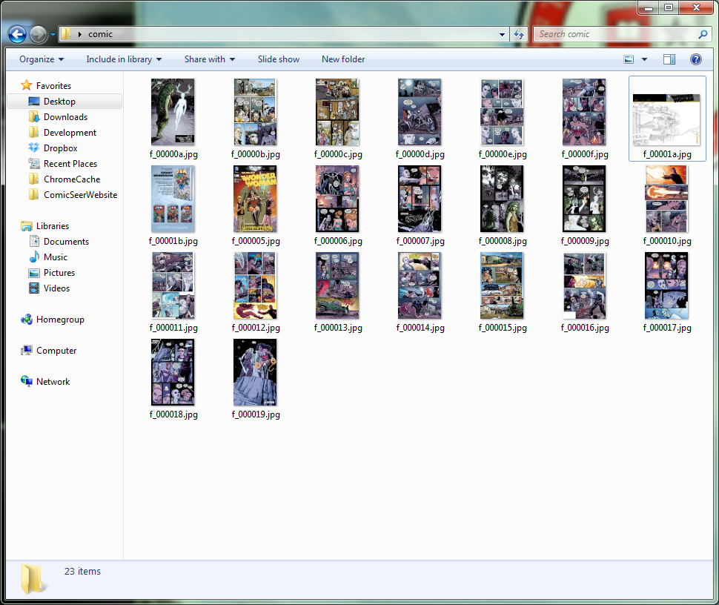Open the view options dropdown arrow
Image resolution: width=719 pixels, height=605 pixels.
(x=644, y=59)
